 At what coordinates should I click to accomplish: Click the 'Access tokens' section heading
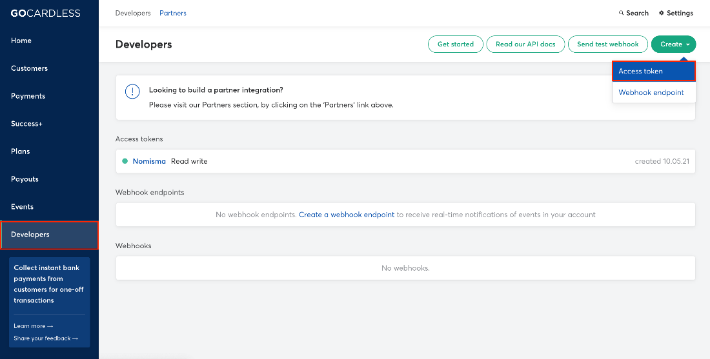tap(139, 139)
